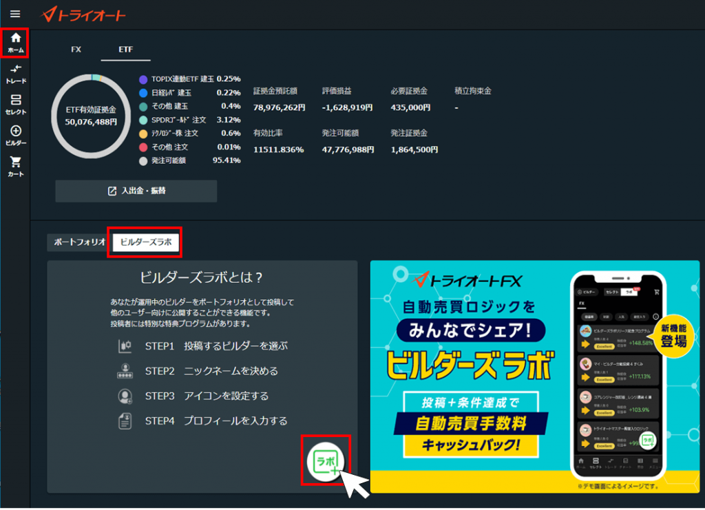This screenshot has width=705, height=510.
Task: Go to Home in sidebar
Action: click(16, 43)
